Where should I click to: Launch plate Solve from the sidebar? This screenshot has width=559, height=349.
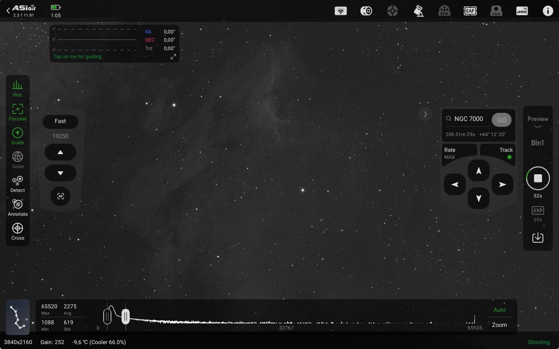coord(18,159)
